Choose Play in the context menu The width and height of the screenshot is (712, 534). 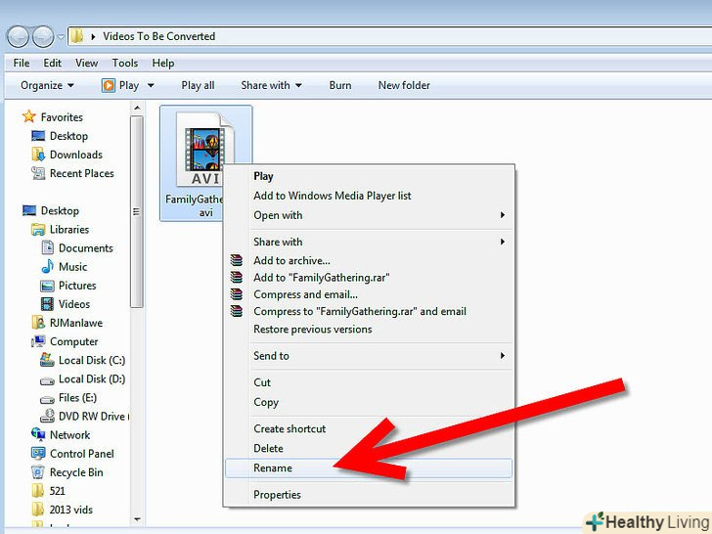[369, 176]
